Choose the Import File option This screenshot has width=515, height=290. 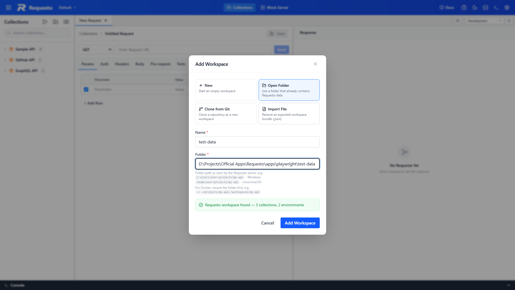click(x=289, y=114)
